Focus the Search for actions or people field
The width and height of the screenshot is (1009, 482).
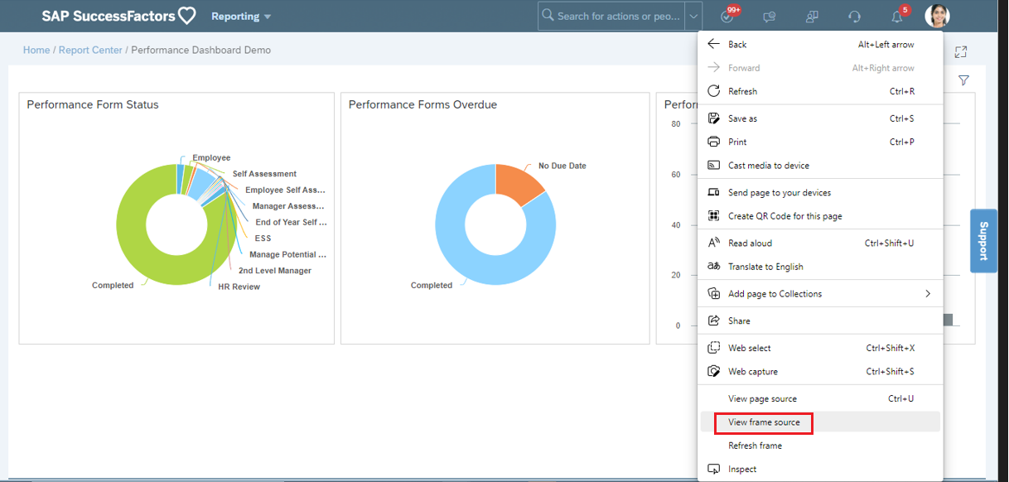[x=611, y=16]
